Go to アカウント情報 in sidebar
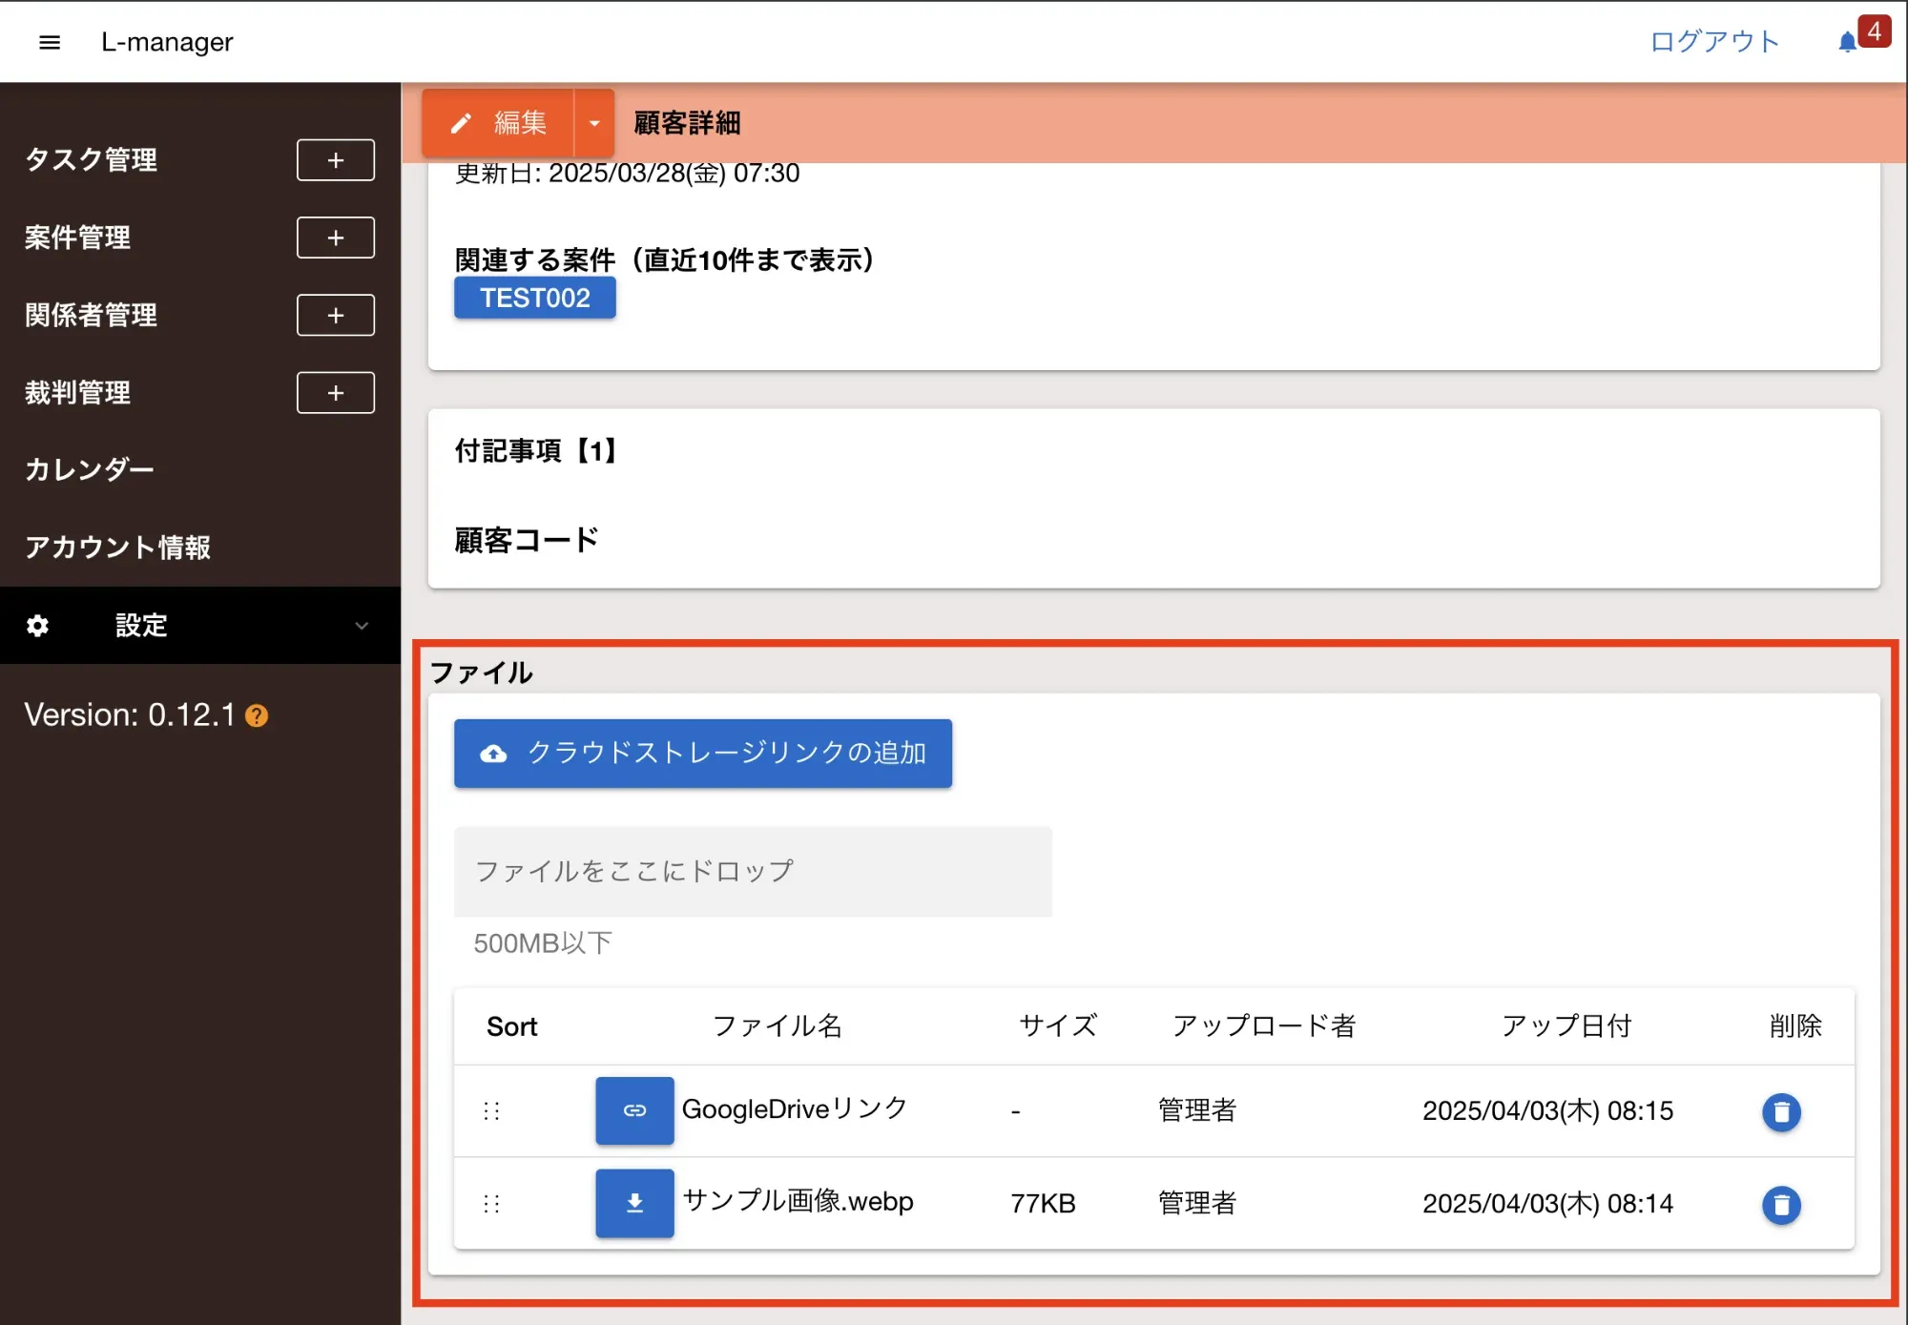Image resolution: width=1908 pixels, height=1325 pixels. pos(117,548)
